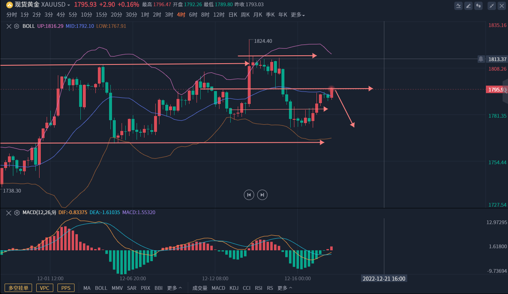Screen dimensions: 508x294
Task: Select the 日K timeframe tab
Action: [232, 15]
